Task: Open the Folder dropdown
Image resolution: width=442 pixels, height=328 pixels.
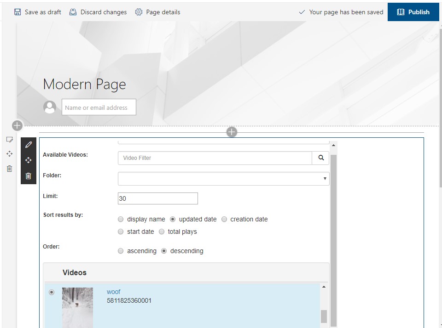Action: pyautogui.click(x=223, y=179)
